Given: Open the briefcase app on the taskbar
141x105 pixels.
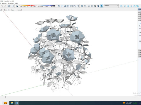Looking at the screenshot, I should [x=5, y=103].
